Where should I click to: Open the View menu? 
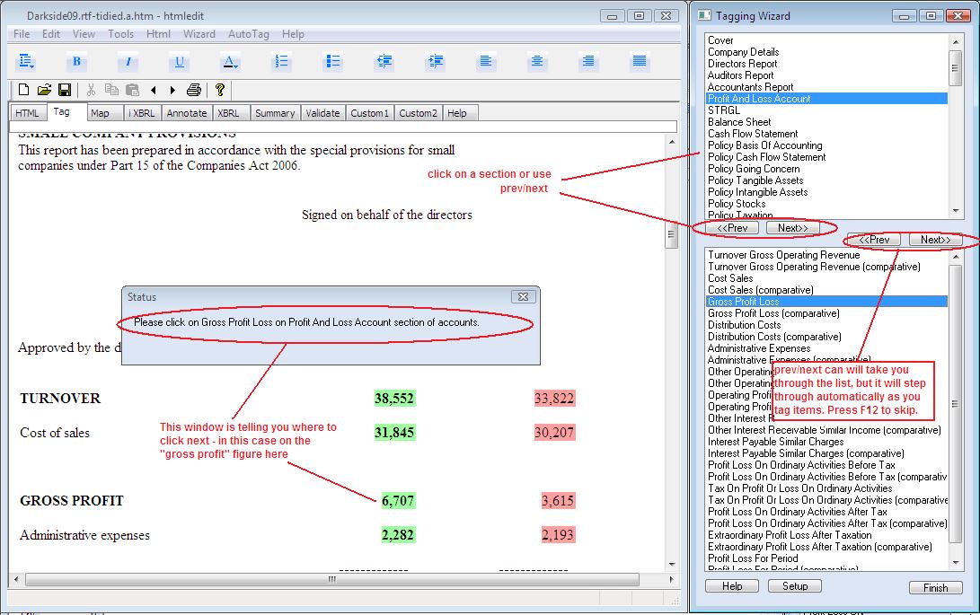click(84, 34)
